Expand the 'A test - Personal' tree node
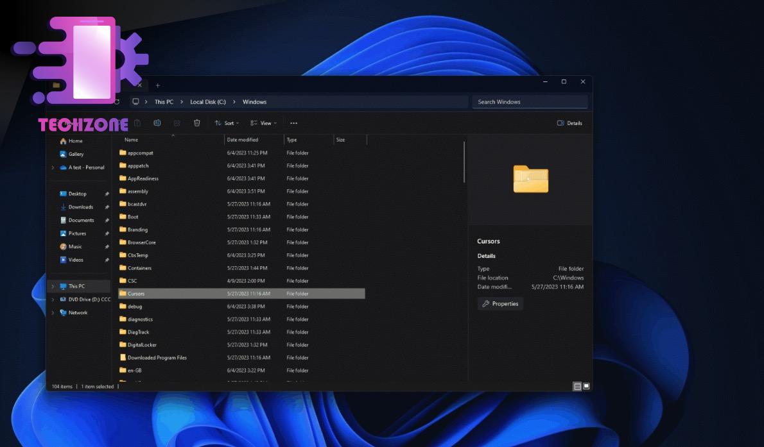Viewport: 764px width, 447px height. point(53,167)
